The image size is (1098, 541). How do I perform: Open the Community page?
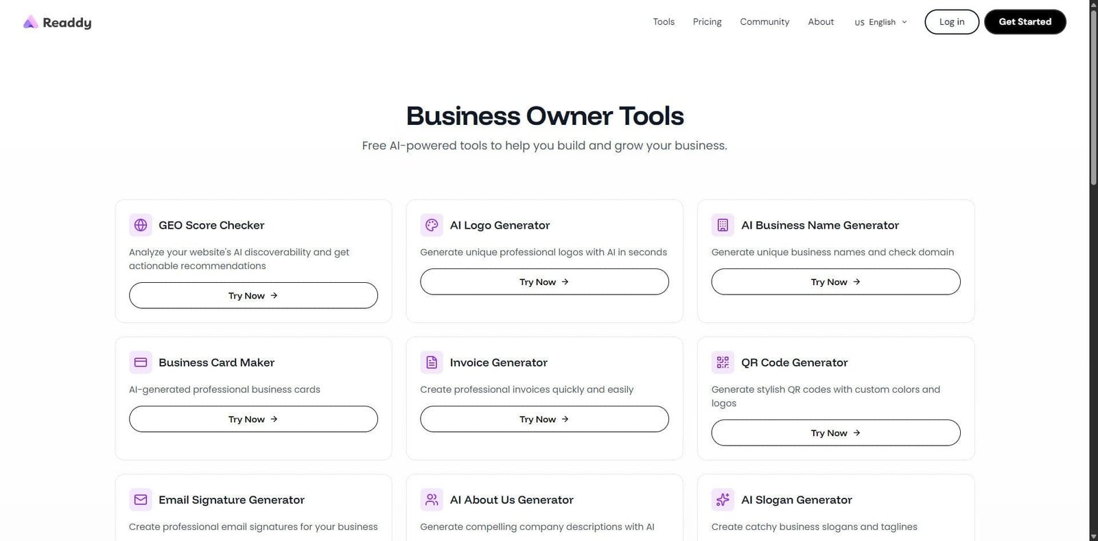(x=764, y=22)
